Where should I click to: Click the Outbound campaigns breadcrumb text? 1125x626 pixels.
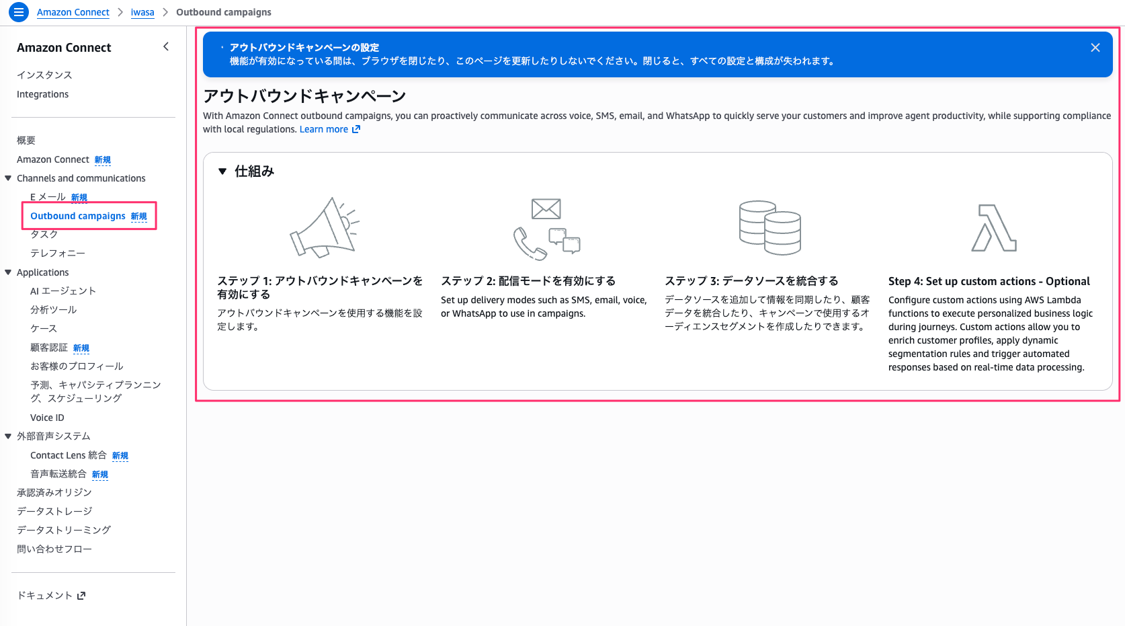[224, 12]
